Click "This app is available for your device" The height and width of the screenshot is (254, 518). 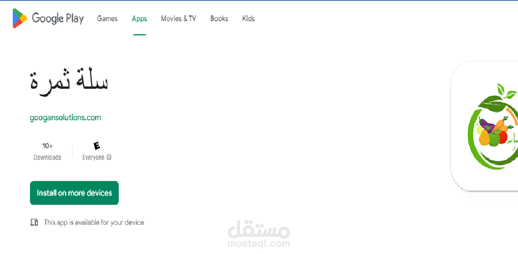94,222
